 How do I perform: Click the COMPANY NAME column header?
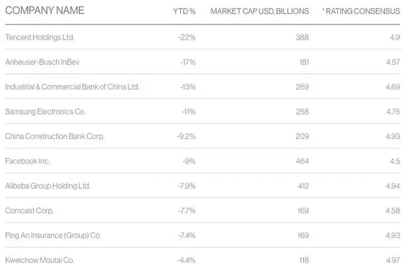[44, 11]
